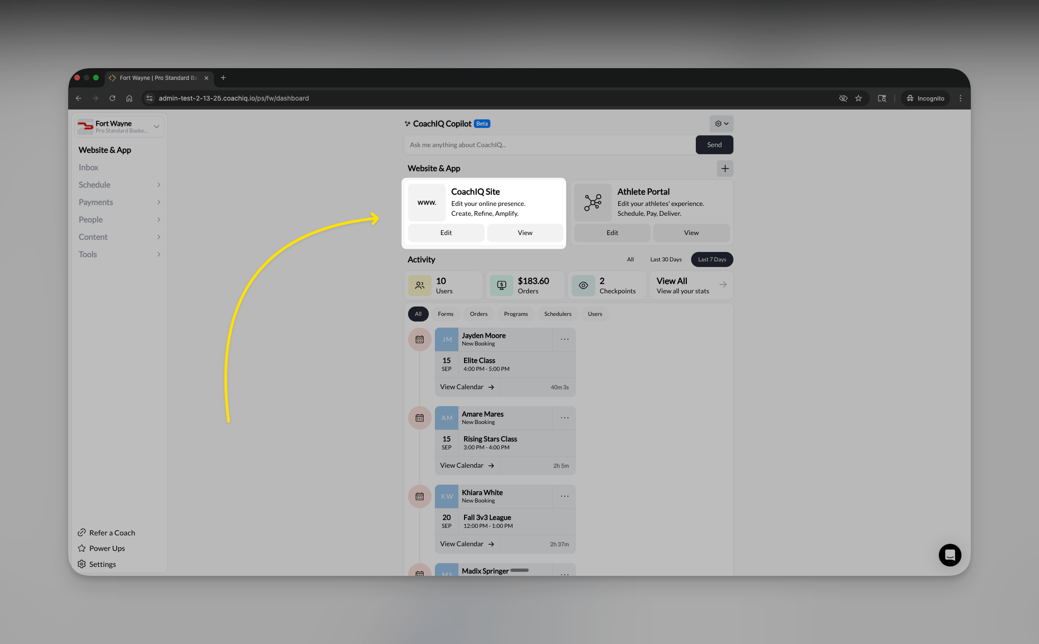The width and height of the screenshot is (1039, 644).
Task: Show All items in activity feed
Action: pos(418,314)
